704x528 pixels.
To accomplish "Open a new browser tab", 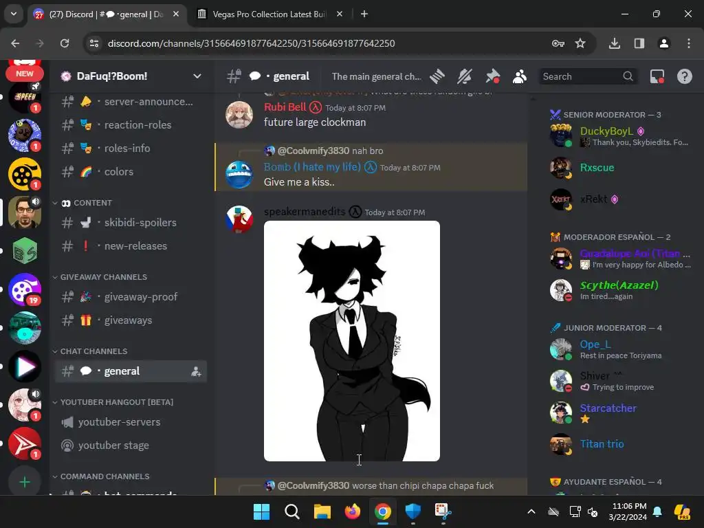I will (x=364, y=14).
